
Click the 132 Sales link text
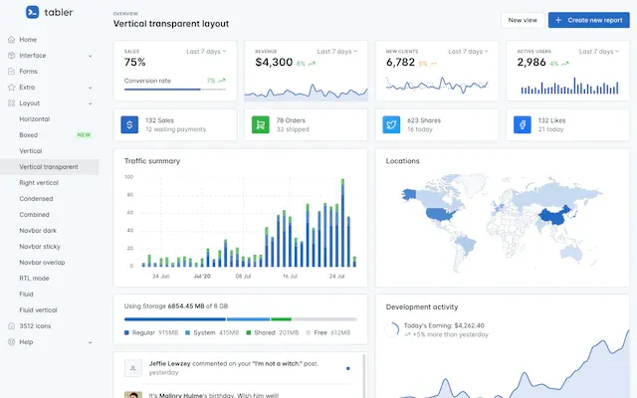(x=159, y=120)
